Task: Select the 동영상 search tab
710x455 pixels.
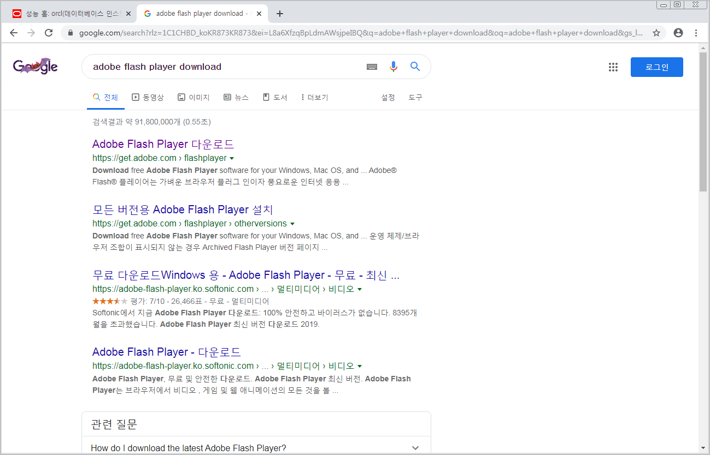Action: 148,98
